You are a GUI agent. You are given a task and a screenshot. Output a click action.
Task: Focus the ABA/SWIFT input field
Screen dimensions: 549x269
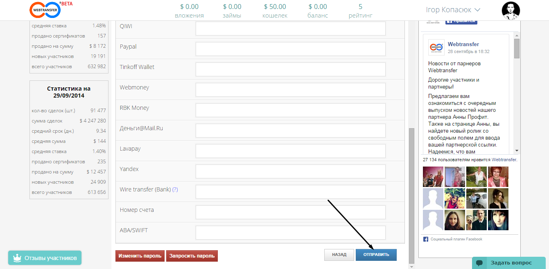pyautogui.click(x=291, y=233)
